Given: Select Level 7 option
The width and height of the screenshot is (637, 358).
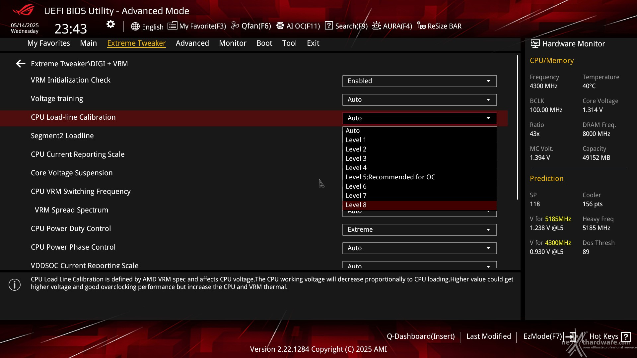Looking at the screenshot, I should click(419, 196).
